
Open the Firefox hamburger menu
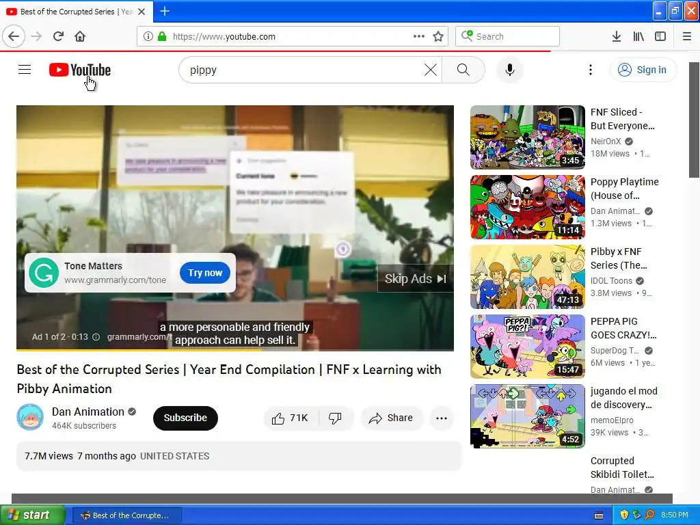[x=687, y=36]
